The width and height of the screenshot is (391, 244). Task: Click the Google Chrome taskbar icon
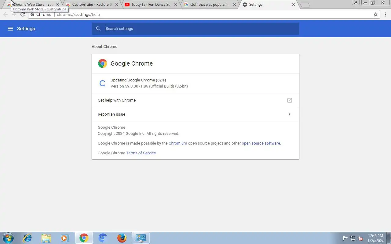84,238
